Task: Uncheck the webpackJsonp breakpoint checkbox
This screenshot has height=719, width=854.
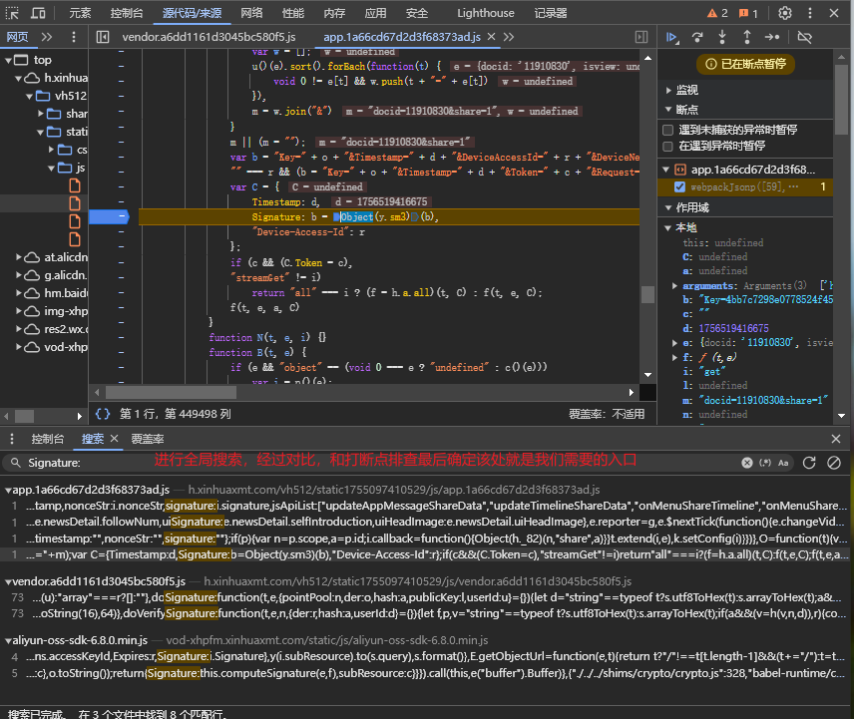Action: pos(679,186)
